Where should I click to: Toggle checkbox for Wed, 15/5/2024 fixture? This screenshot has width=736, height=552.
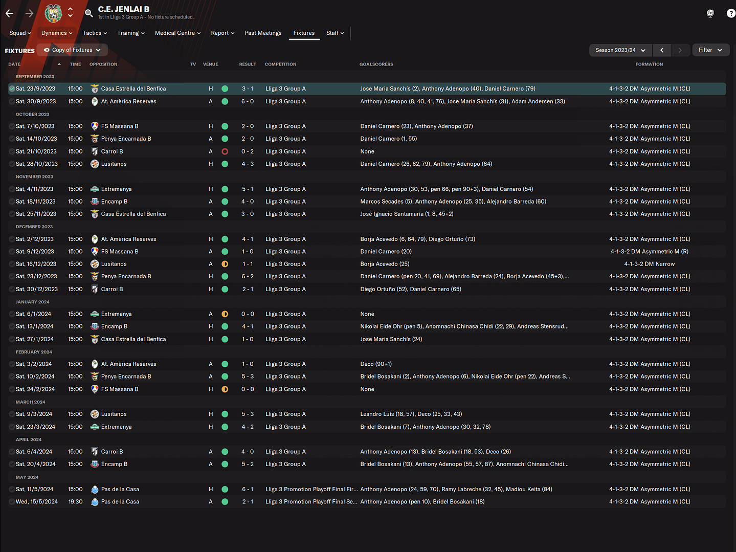(12, 502)
